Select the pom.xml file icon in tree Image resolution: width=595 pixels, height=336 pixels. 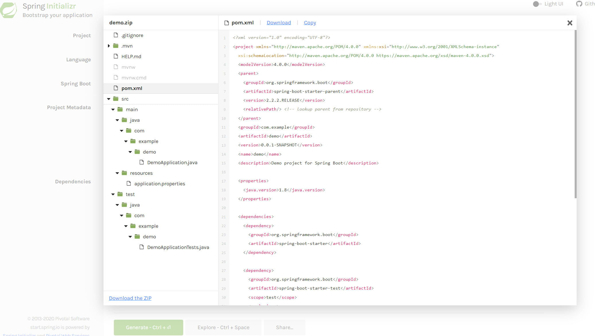[x=116, y=88]
